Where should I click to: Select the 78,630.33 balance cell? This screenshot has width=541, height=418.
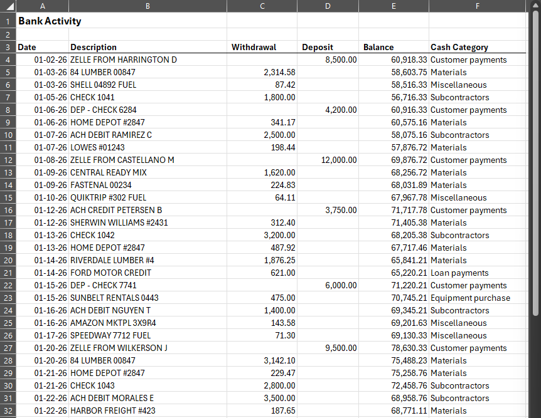pos(394,348)
